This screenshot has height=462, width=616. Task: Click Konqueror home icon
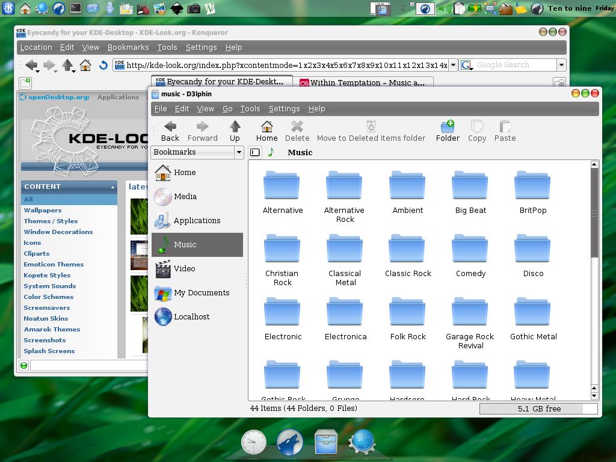[x=85, y=65]
